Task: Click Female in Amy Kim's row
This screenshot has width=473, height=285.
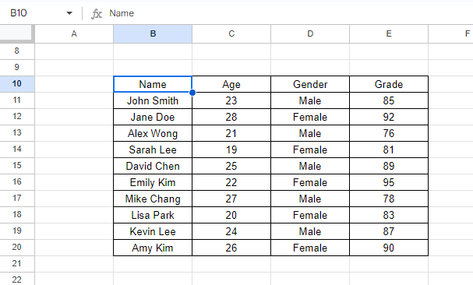Action: [x=310, y=248]
